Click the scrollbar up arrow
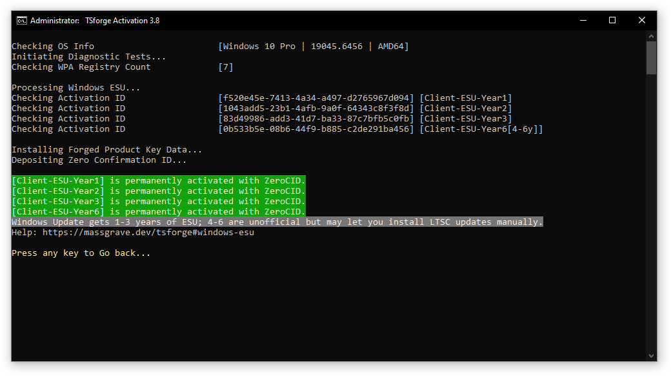This screenshot has width=671, height=376. (651, 37)
